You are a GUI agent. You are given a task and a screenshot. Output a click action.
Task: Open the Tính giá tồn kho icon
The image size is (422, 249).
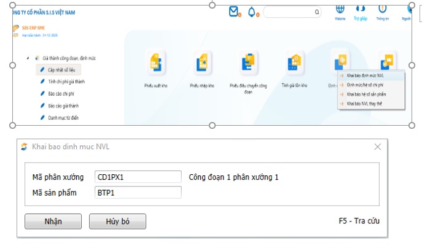[x=294, y=64]
